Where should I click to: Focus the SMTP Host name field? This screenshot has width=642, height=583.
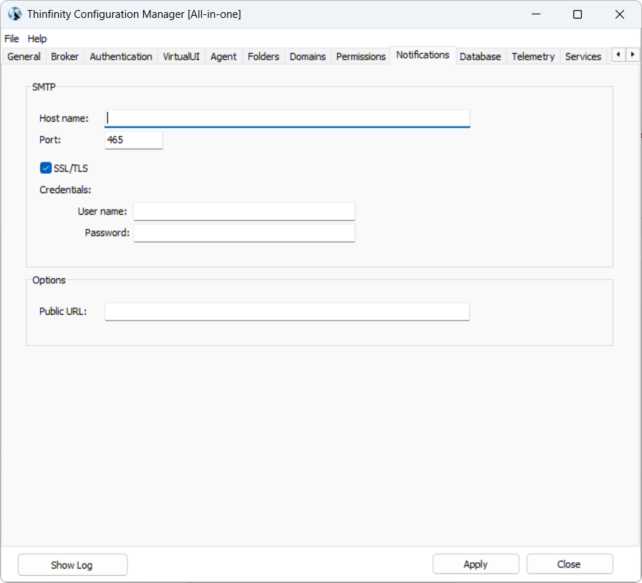click(287, 118)
